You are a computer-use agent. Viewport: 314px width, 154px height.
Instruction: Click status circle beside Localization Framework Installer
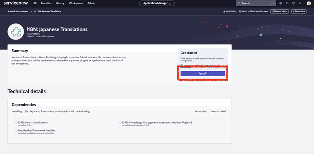click(x=16, y=131)
